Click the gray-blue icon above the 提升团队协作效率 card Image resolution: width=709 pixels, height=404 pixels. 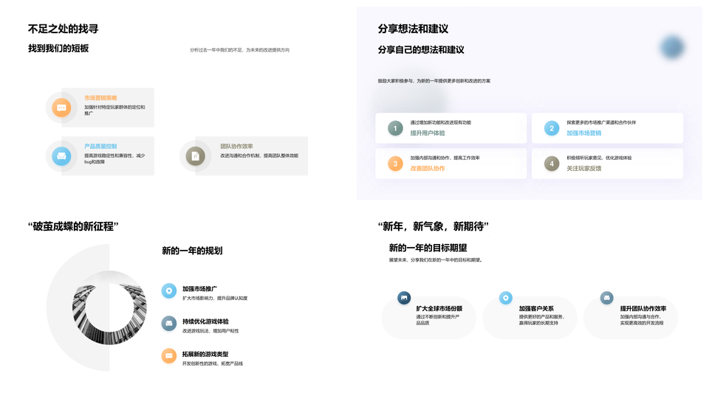(x=607, y=298)
